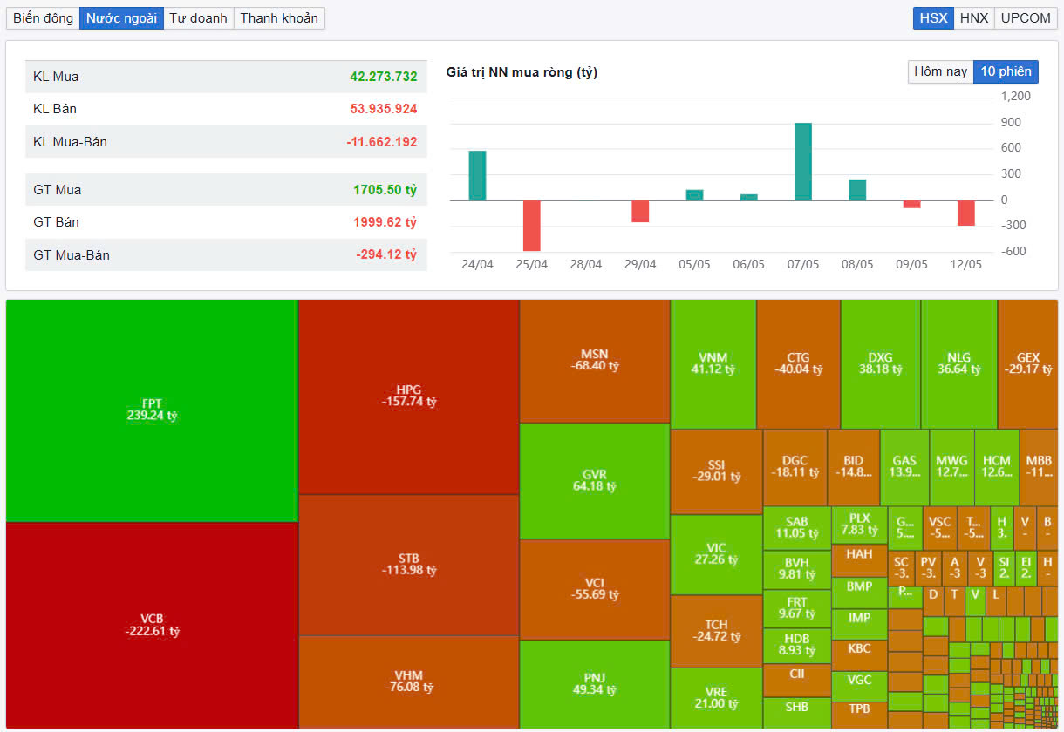Click the 08/05 green bar
1064x732 pixels.
point(857,190)
